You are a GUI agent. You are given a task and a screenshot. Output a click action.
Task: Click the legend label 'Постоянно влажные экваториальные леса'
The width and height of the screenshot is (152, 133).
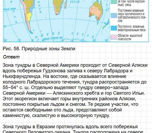point(131,28)
